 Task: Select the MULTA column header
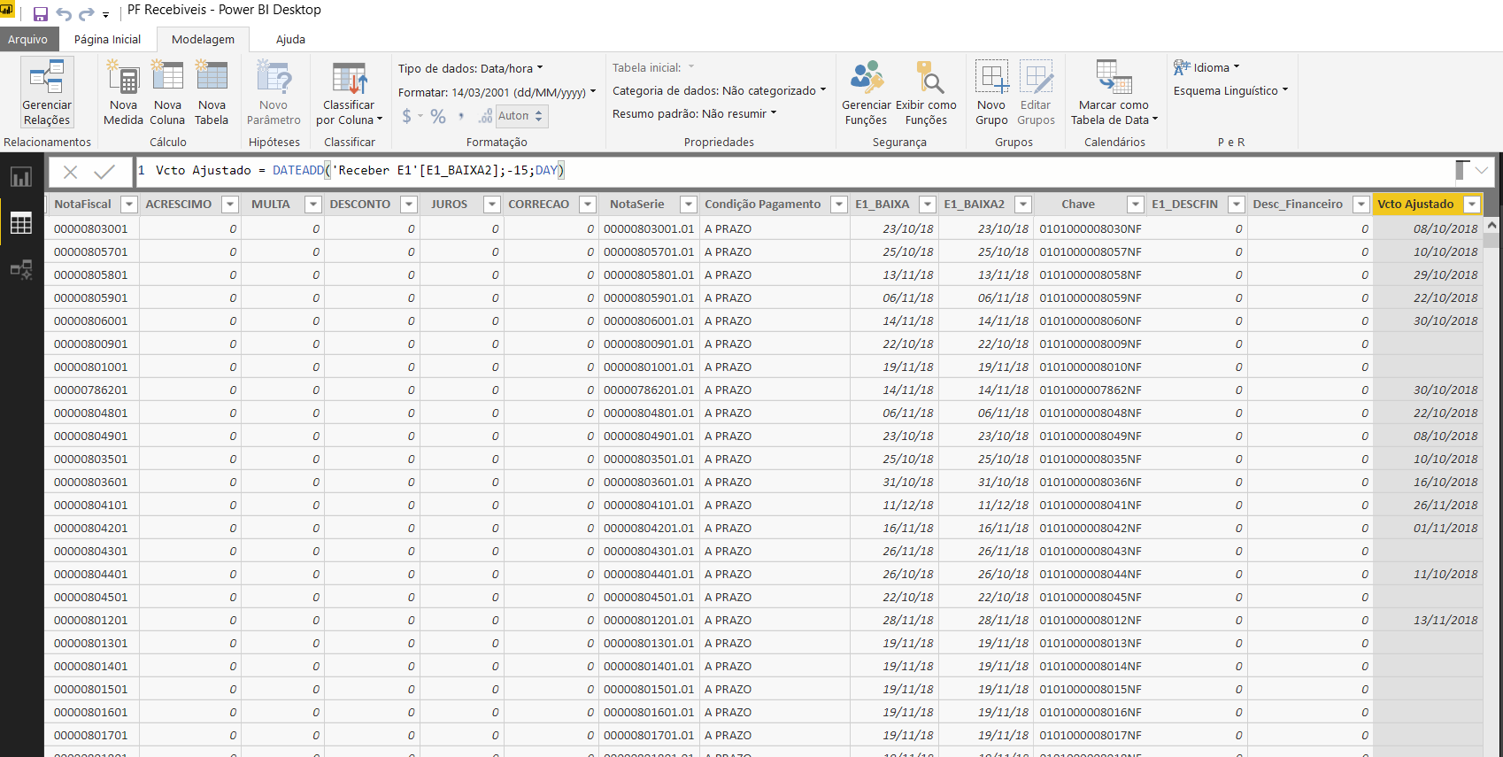270,205
